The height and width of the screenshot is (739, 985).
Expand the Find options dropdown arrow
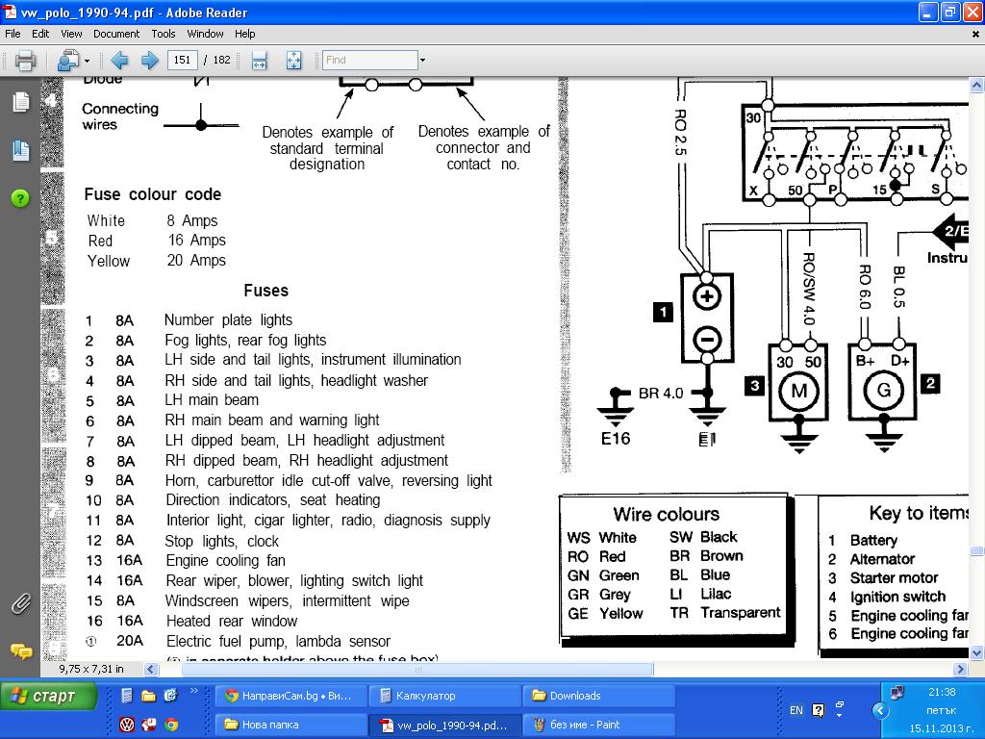click(x=422, y=61)
